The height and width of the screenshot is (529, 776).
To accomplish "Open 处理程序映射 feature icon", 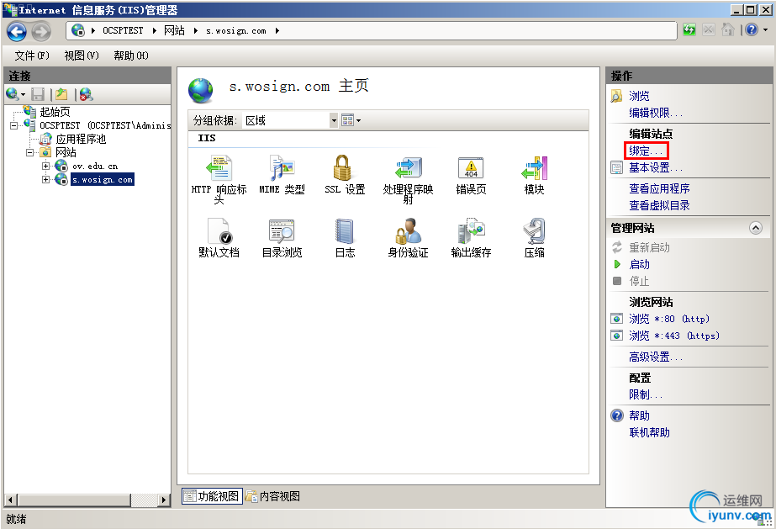I will [409, 167].
